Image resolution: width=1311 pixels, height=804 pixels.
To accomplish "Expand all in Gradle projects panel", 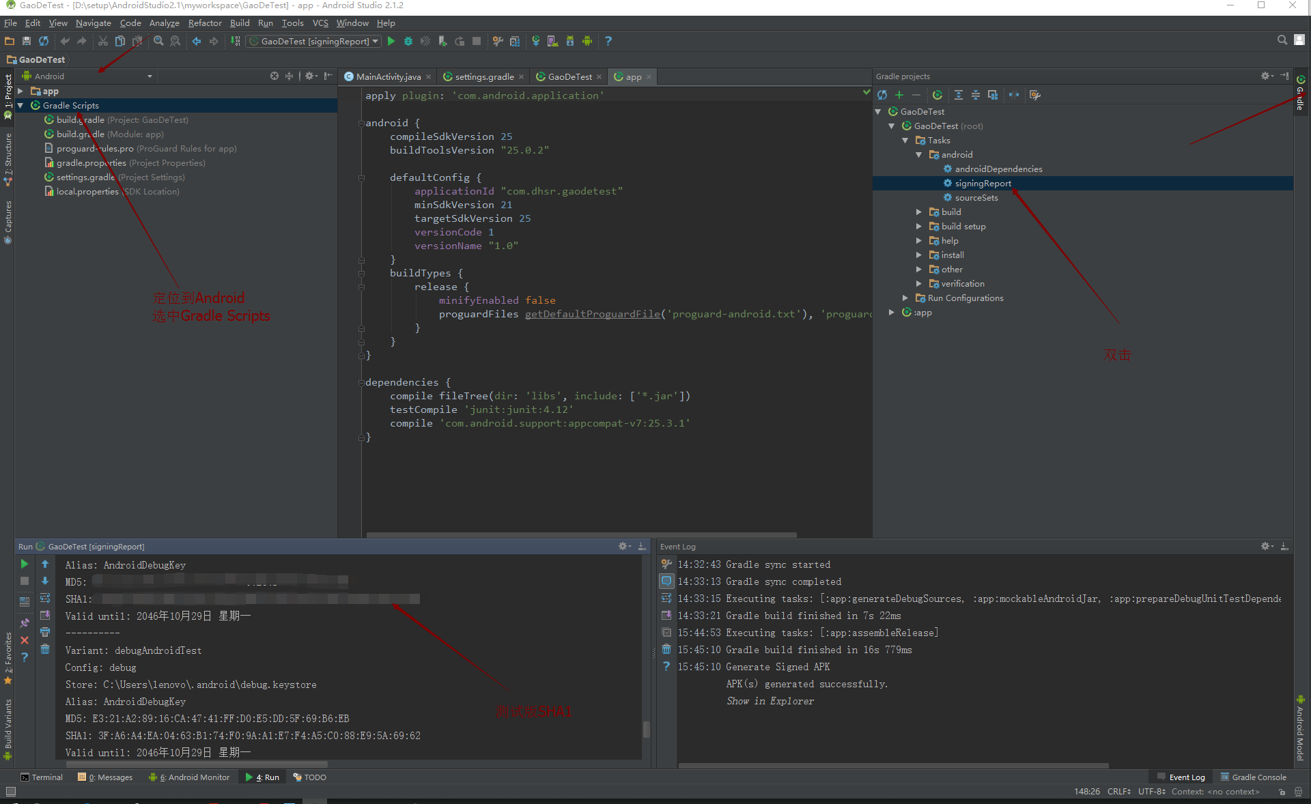I will 959,95.
